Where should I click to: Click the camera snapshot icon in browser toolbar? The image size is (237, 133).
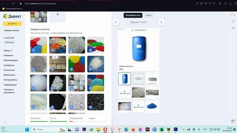coord(206,3)
